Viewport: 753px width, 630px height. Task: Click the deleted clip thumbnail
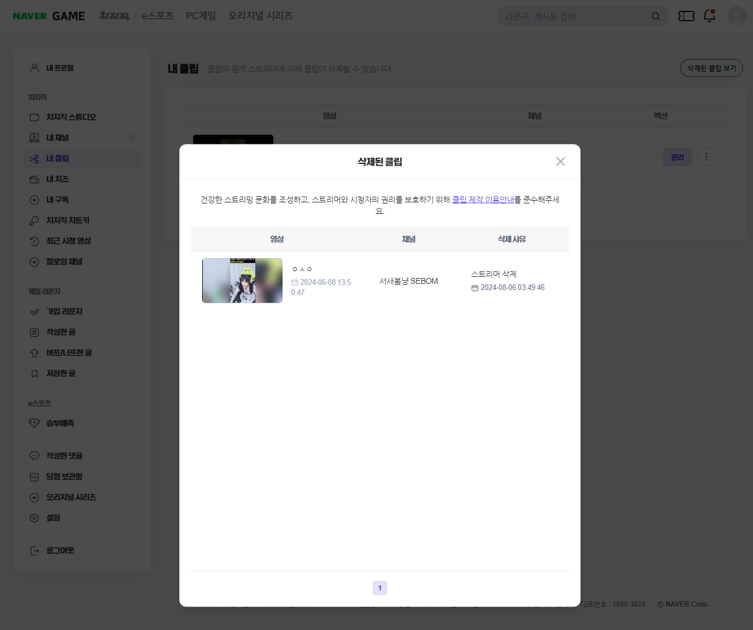242,280
